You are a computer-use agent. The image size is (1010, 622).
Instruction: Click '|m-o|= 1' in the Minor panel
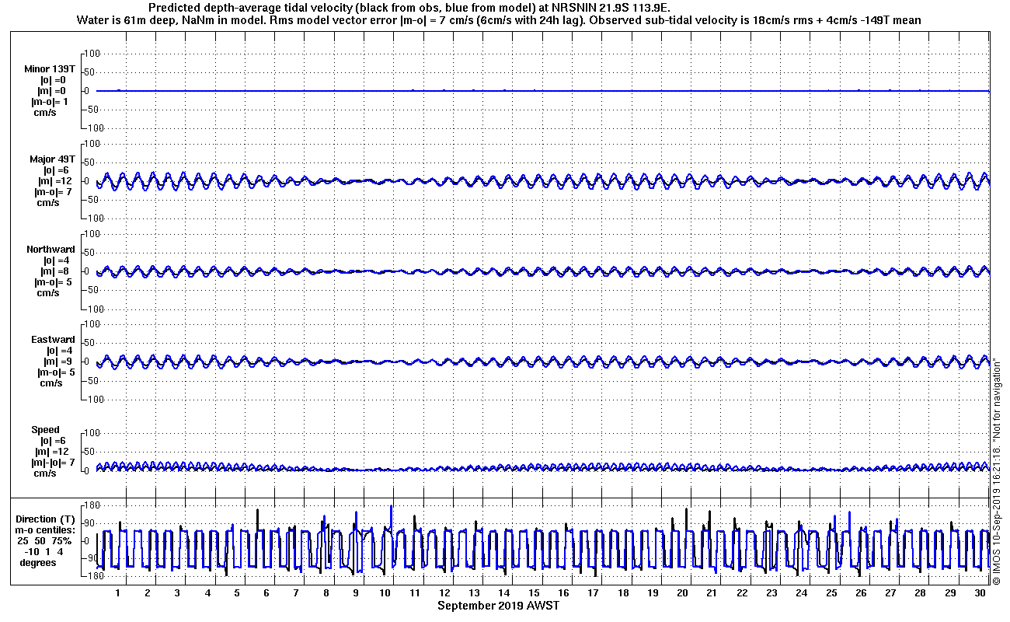point(50,101)
